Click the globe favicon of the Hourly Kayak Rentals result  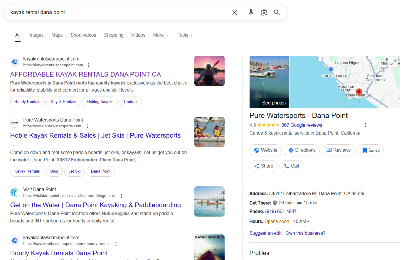15,241
